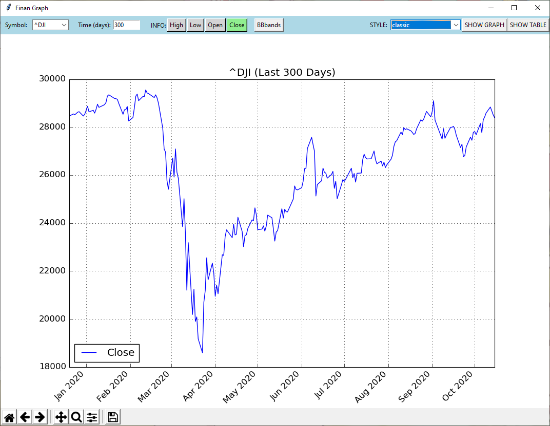Toggle the Open info button
Screen dimensions: 550x426
point(215,25)
